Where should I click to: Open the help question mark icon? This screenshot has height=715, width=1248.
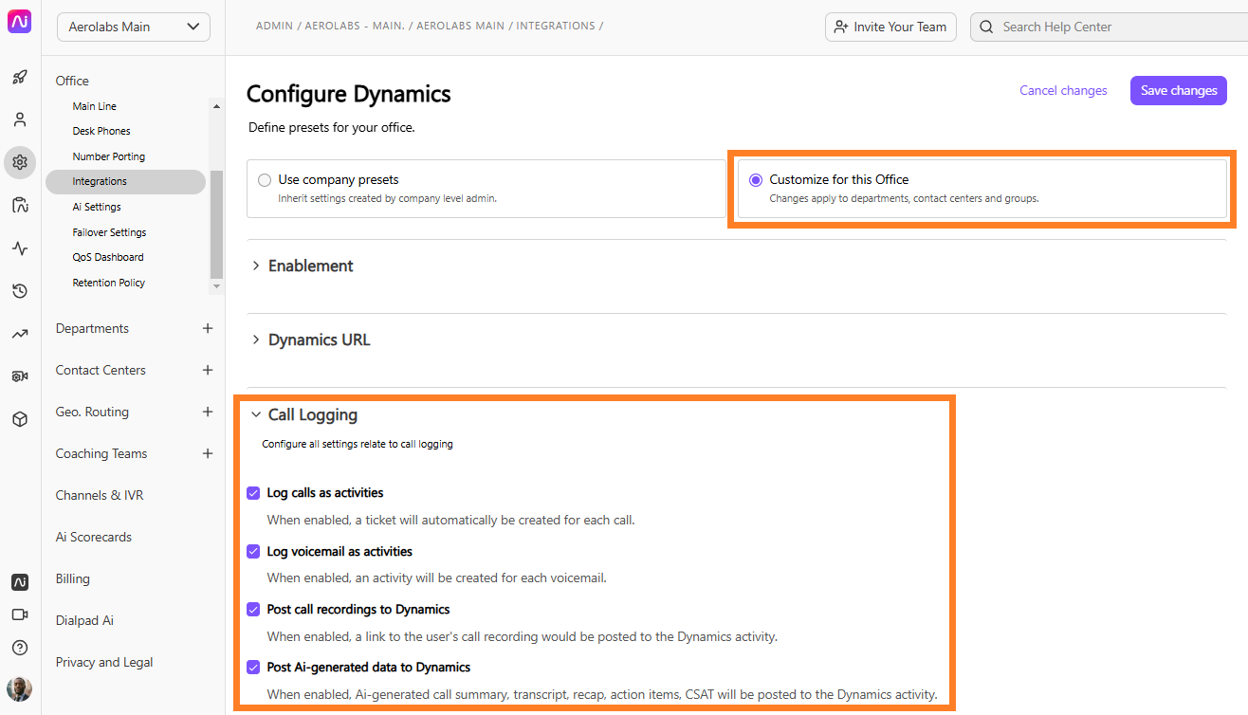click(20, 648)
